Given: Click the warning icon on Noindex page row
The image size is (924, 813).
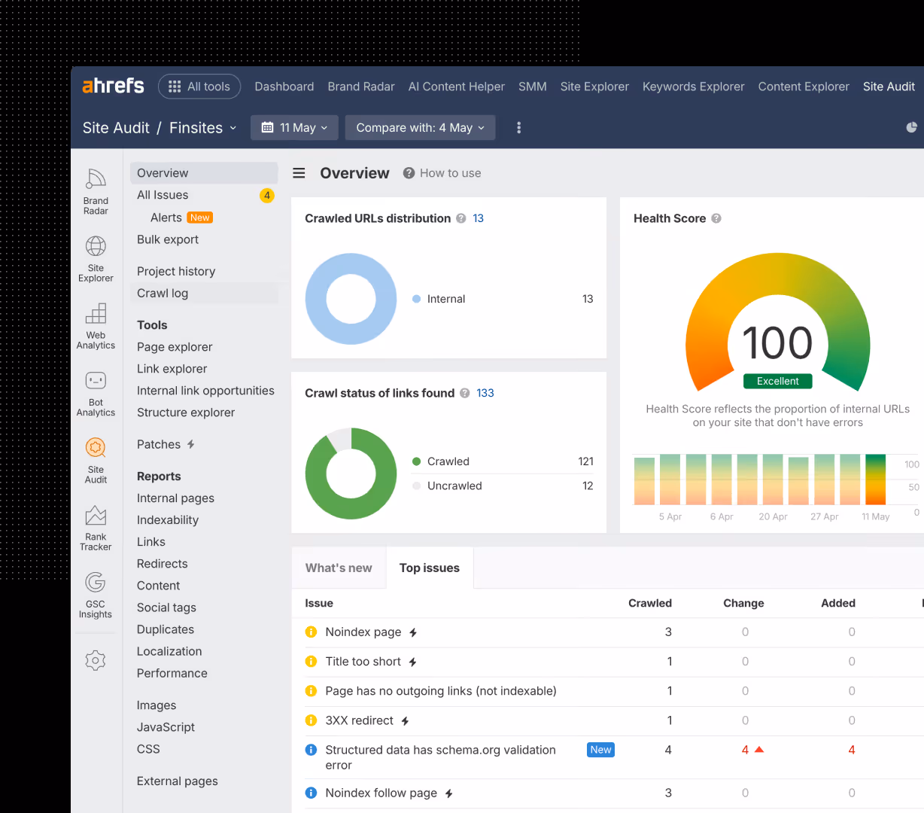Looking at the screenshot, I should coord(311,632).
